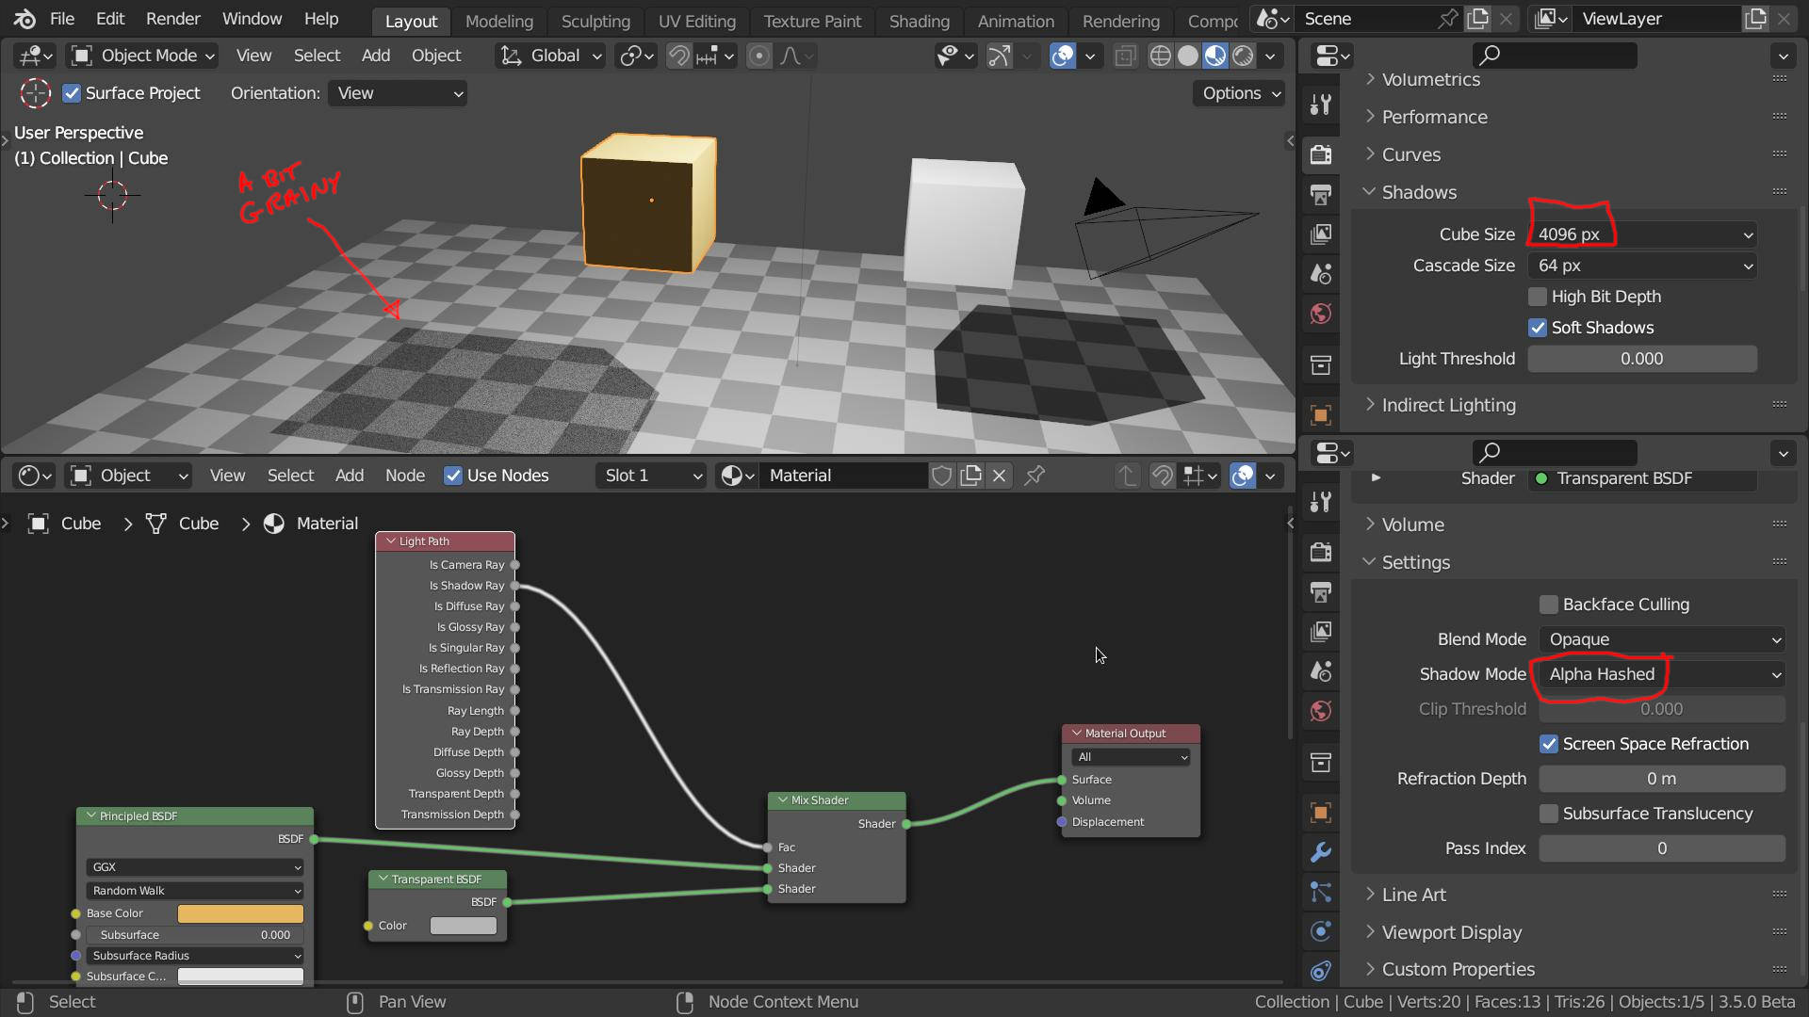Disable Soft Shadows

click(x=1538, y=328)
